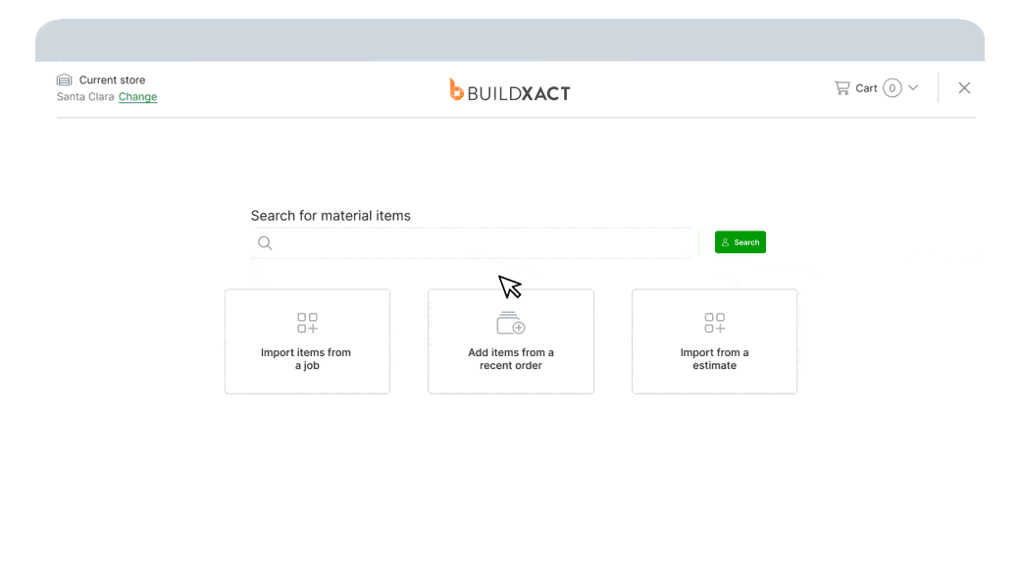Select the Import items from a job card

point(307,341)
